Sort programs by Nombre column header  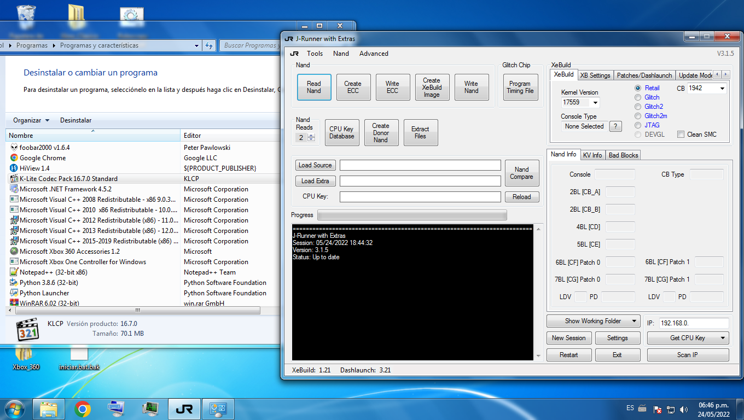point(93,136)
